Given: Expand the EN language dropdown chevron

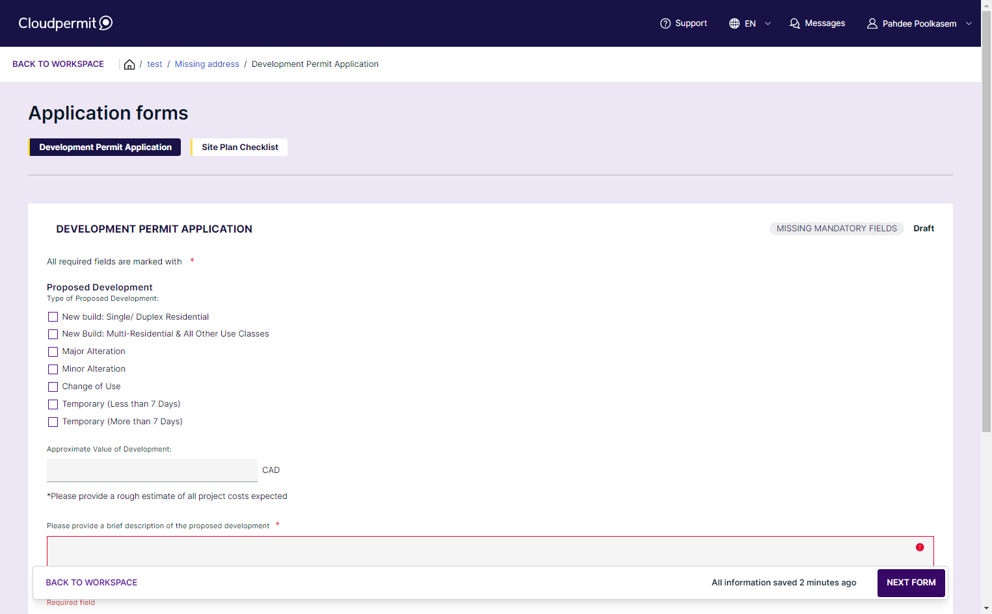Looking at the screenshot, I should click(x=768, y=23).
